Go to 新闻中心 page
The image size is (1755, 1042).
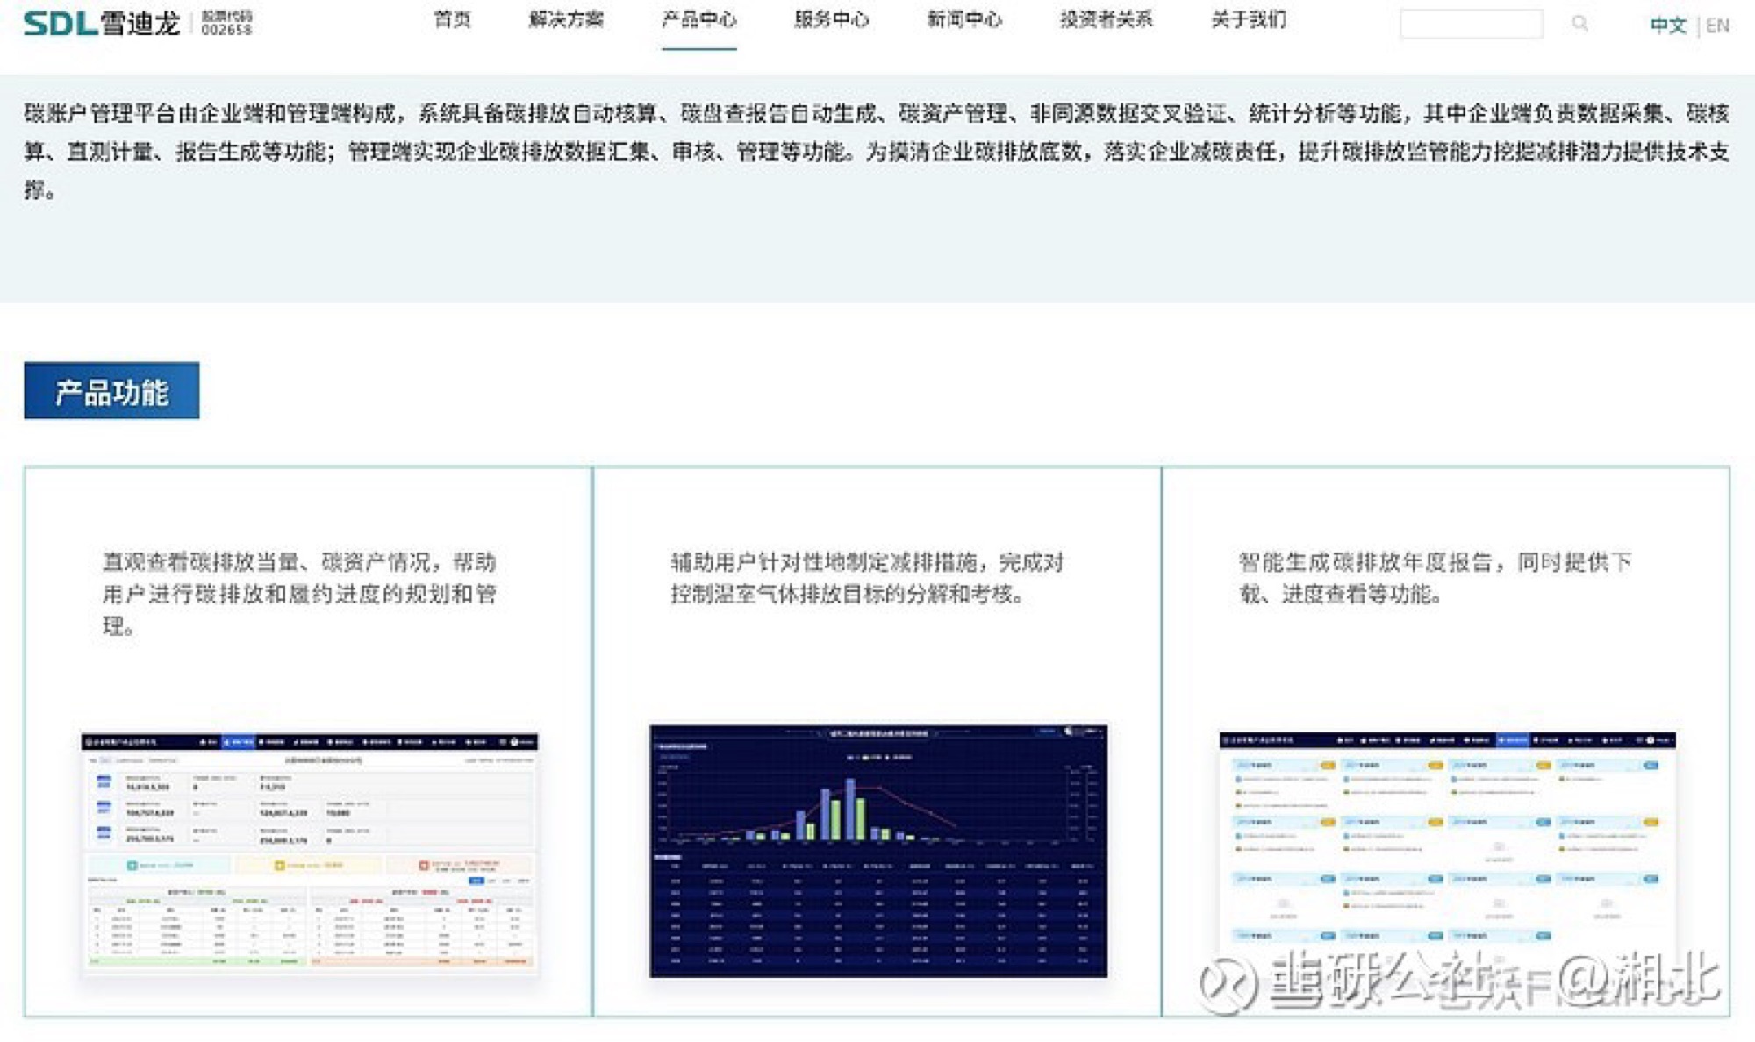[964, 19]
